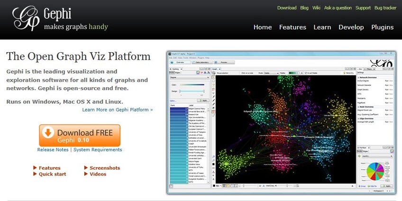Toggle Invert Palette option above graph
Viewport: 402px width, 201px height.
pos(311,73)
